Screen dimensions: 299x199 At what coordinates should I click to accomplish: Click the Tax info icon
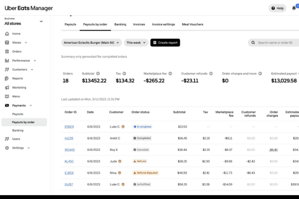coord(125,74)
